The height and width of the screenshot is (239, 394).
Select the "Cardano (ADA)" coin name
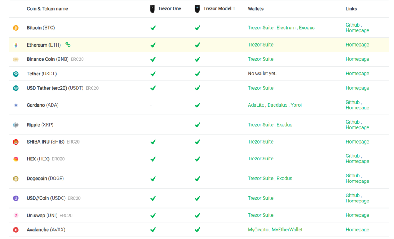pos(43,105)
